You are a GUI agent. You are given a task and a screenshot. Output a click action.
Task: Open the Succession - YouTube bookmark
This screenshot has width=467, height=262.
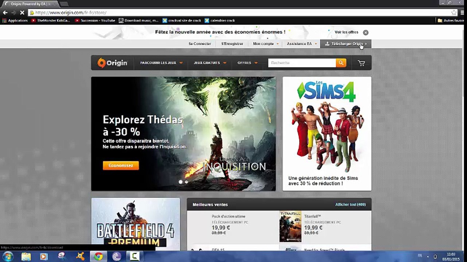click(x=95, y=20)
